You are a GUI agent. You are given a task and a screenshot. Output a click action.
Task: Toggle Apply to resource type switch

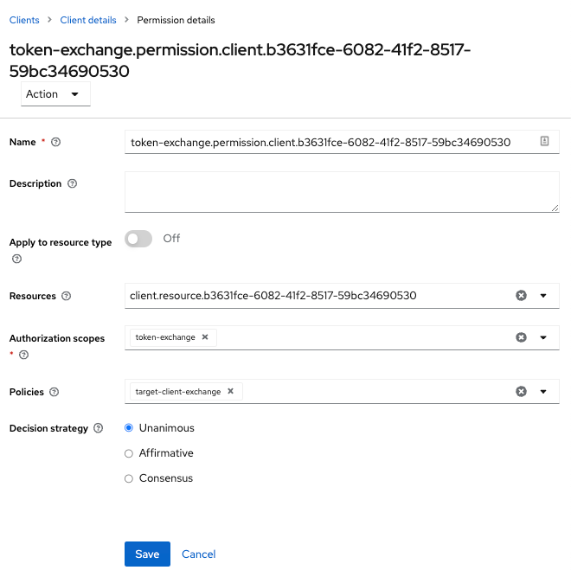138,239
